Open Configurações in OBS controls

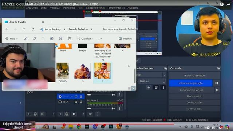pyautogui.click(x=194, y=103)
